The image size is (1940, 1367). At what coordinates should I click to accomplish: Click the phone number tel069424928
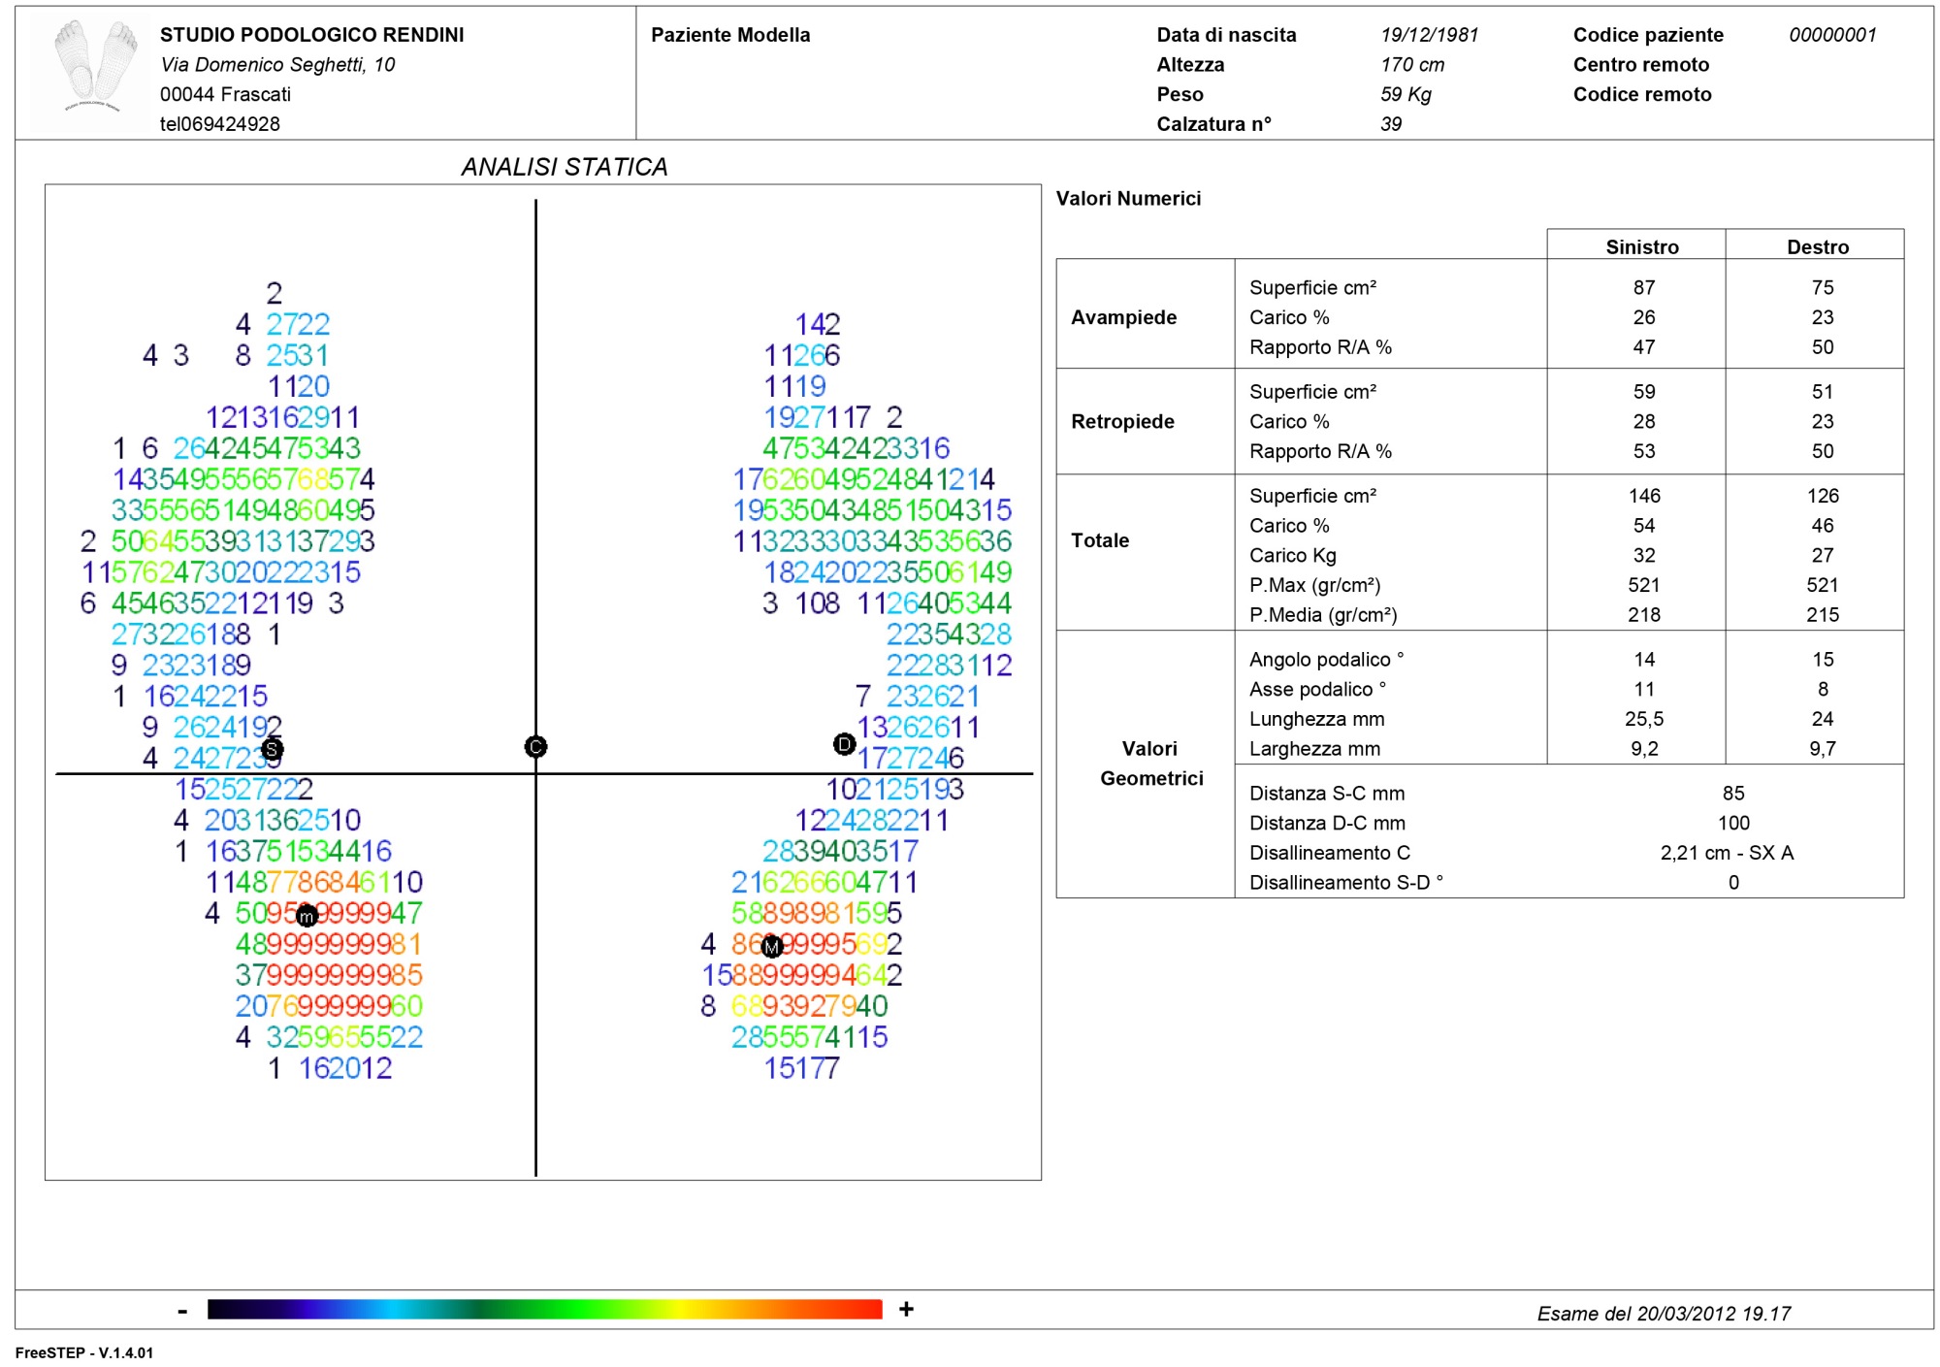pyautogui.click(x=220, y=124)
